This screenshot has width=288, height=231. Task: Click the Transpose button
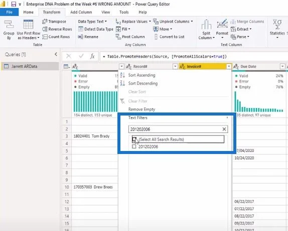point(54,21)
